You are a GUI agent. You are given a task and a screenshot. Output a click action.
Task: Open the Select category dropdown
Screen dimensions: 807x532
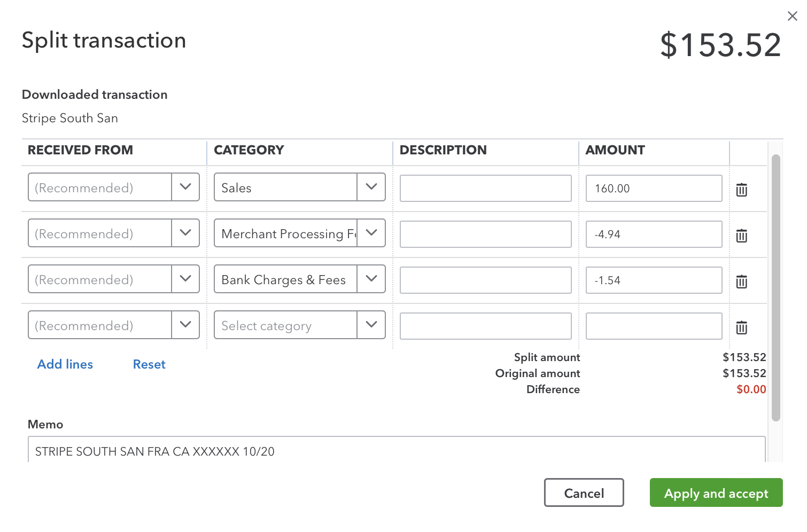371,325
